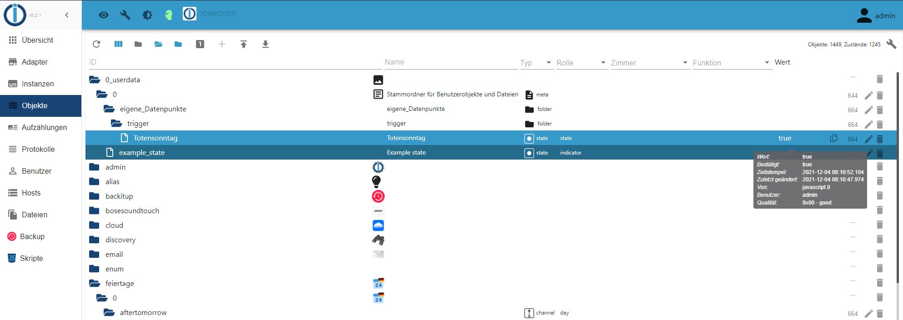Open the Instanzen page
Viewport: 903px width, 320px height.
pos(41,84)
